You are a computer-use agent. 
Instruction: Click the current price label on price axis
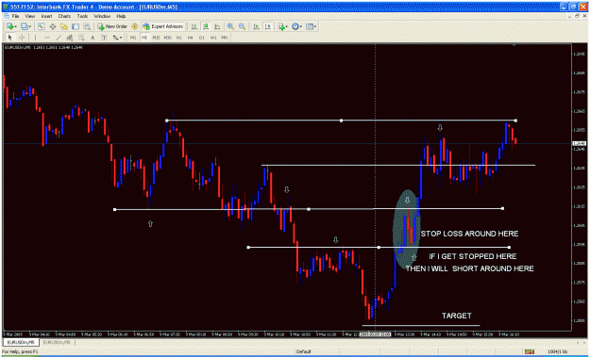pyautogui.click(x=579, y=143)
